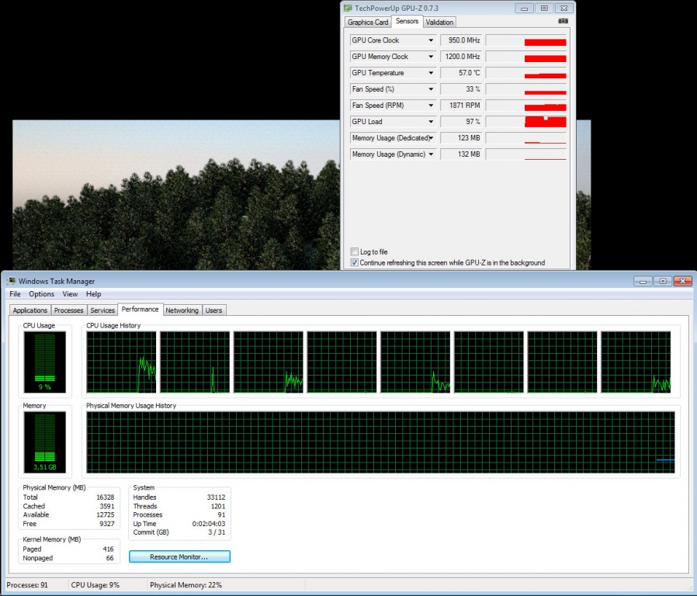This screenshot has width=697, height=596.
Task: Click GPU Temperature history graph
Action: pos(526,73)
